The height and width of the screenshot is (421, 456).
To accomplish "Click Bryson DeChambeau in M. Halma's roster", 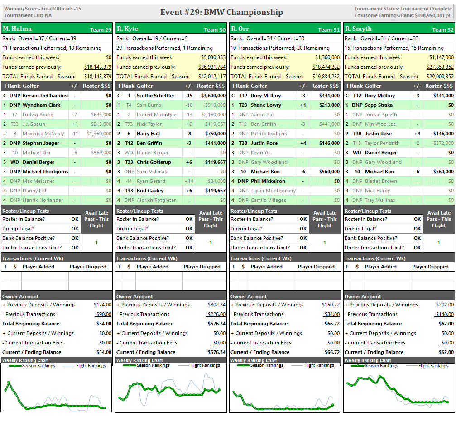I will click(45, 96).
